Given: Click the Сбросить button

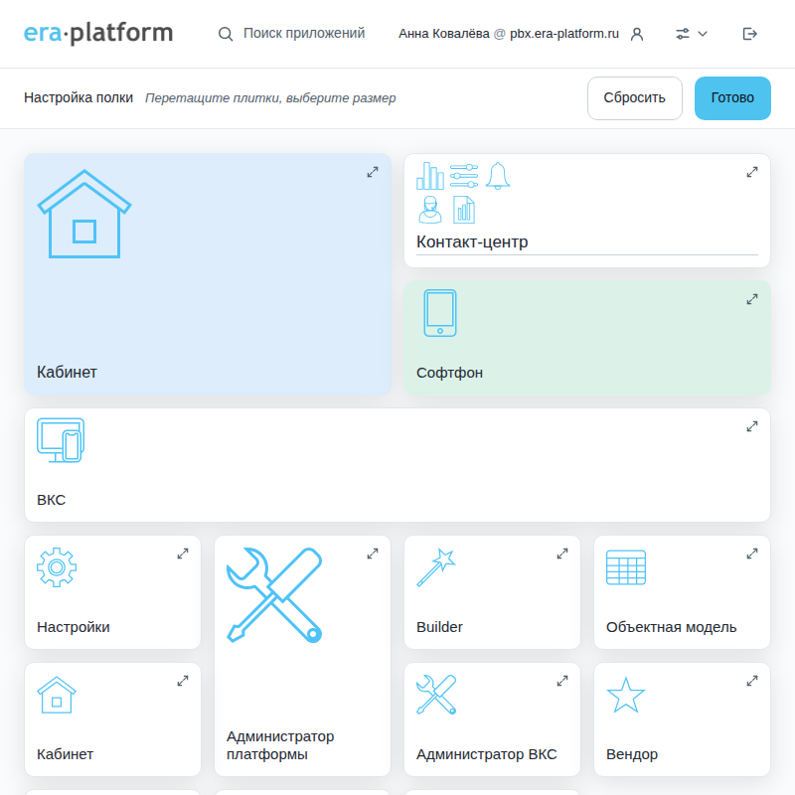Looking at the screenshot, I should coord(634,97).
